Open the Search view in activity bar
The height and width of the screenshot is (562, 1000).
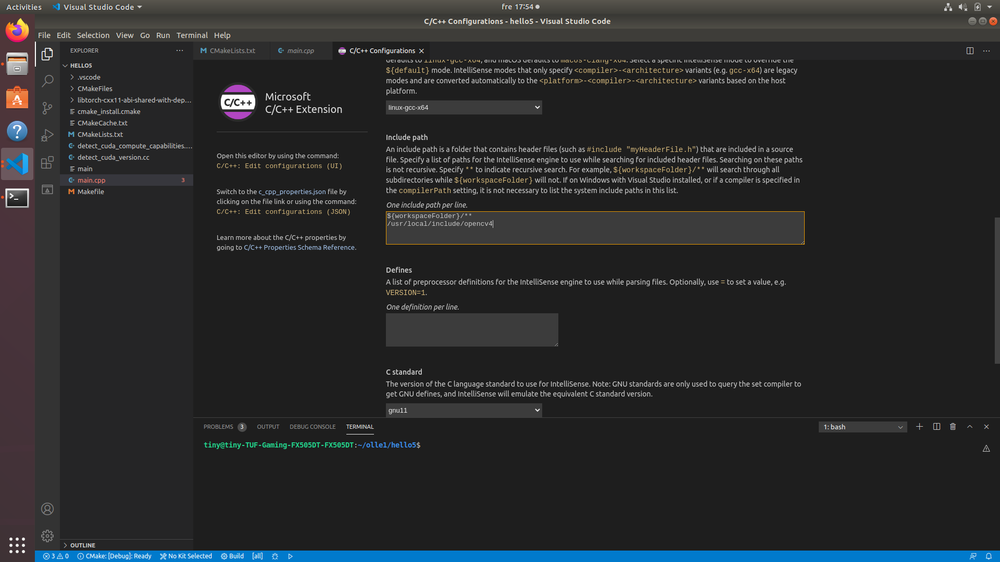pyautogui.click(x=47, y=81)
